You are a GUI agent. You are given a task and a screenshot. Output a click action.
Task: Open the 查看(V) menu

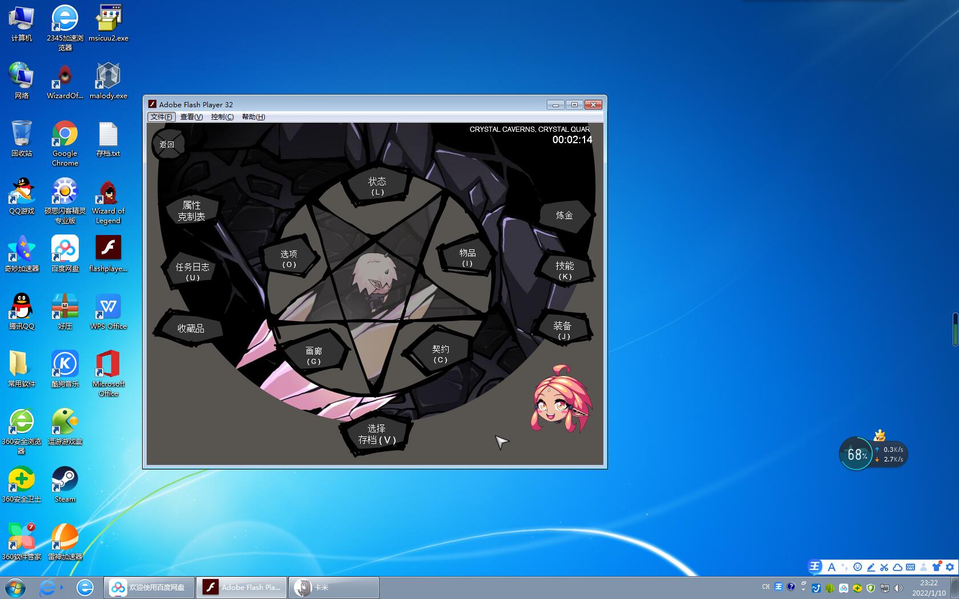191,117
